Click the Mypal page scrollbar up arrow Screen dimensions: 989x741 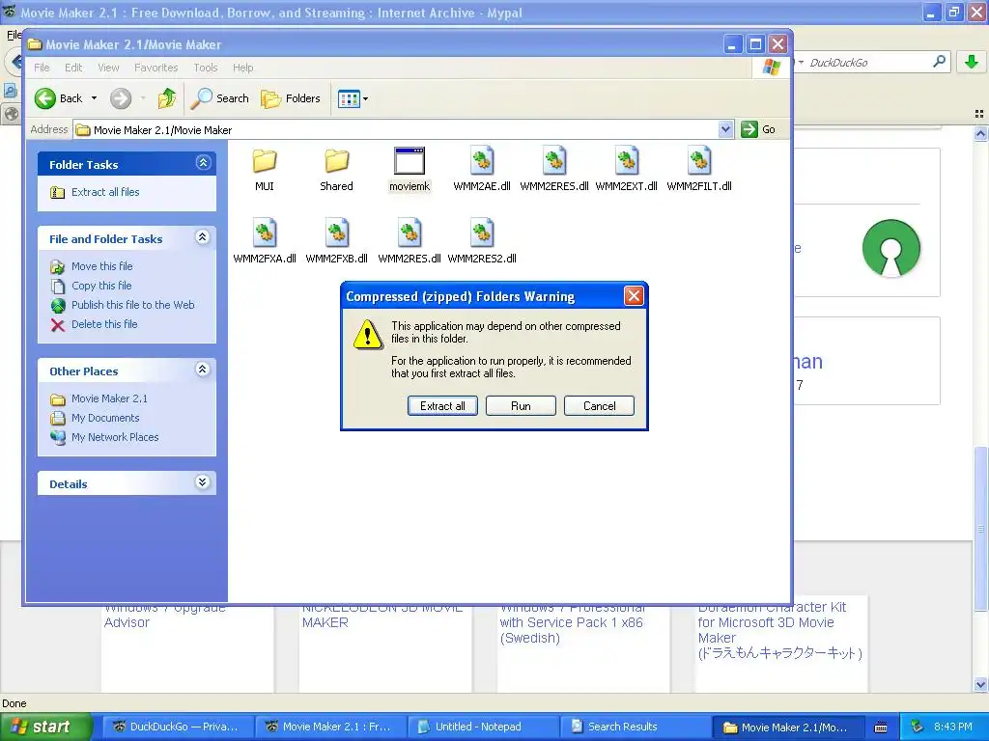coord(980,133)
